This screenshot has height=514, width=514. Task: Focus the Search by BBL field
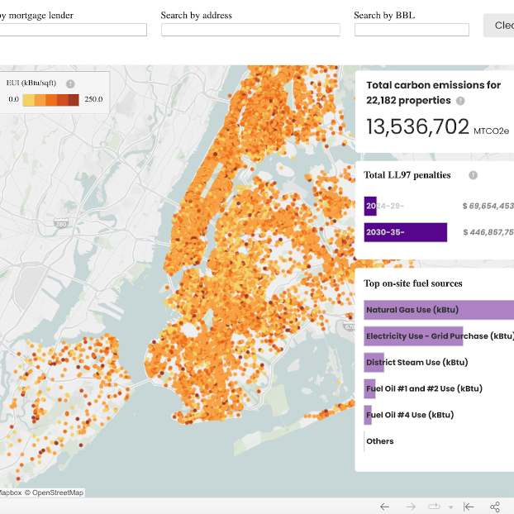tap(412, 30)
